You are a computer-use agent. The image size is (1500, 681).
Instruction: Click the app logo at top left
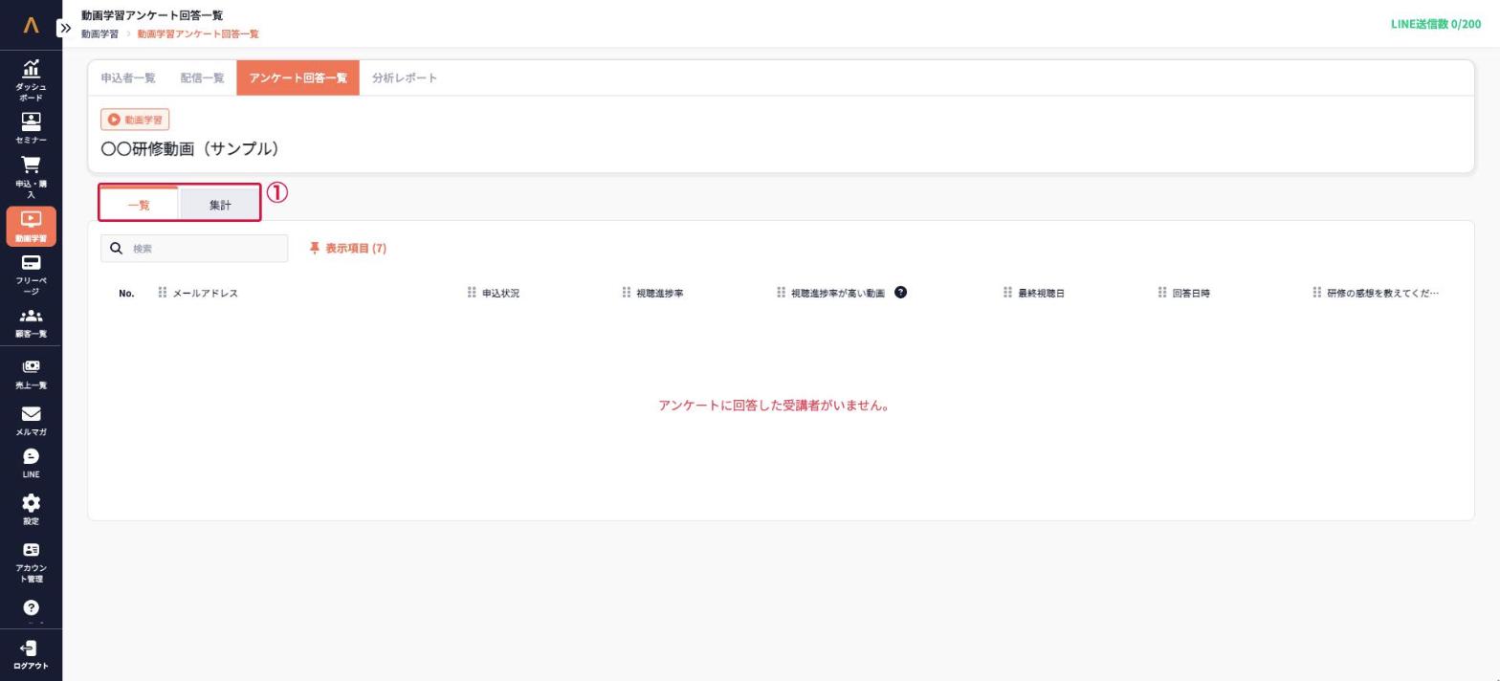click(31, 26)
